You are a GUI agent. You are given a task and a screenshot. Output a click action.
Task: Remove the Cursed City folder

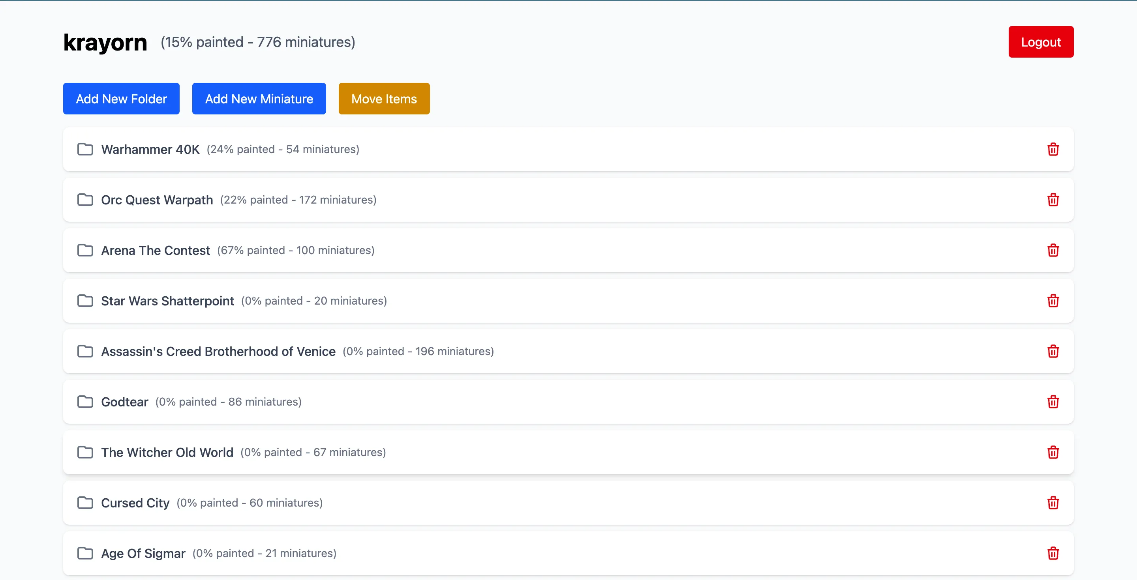coord(1053,503)
